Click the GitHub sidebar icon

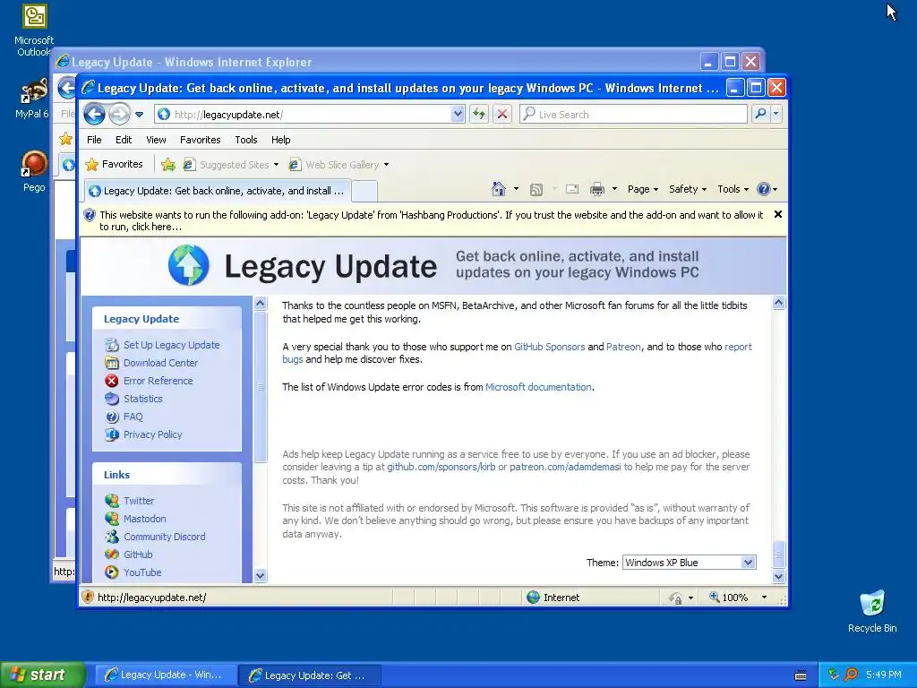(112, 555)
